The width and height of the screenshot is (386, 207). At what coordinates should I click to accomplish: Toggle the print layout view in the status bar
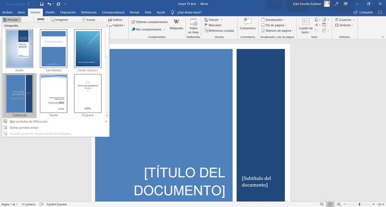click(330, 204)
